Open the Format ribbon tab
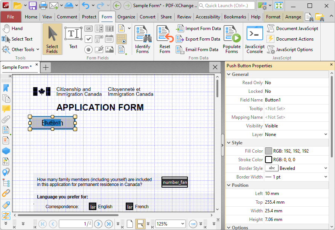 [273, 17]
